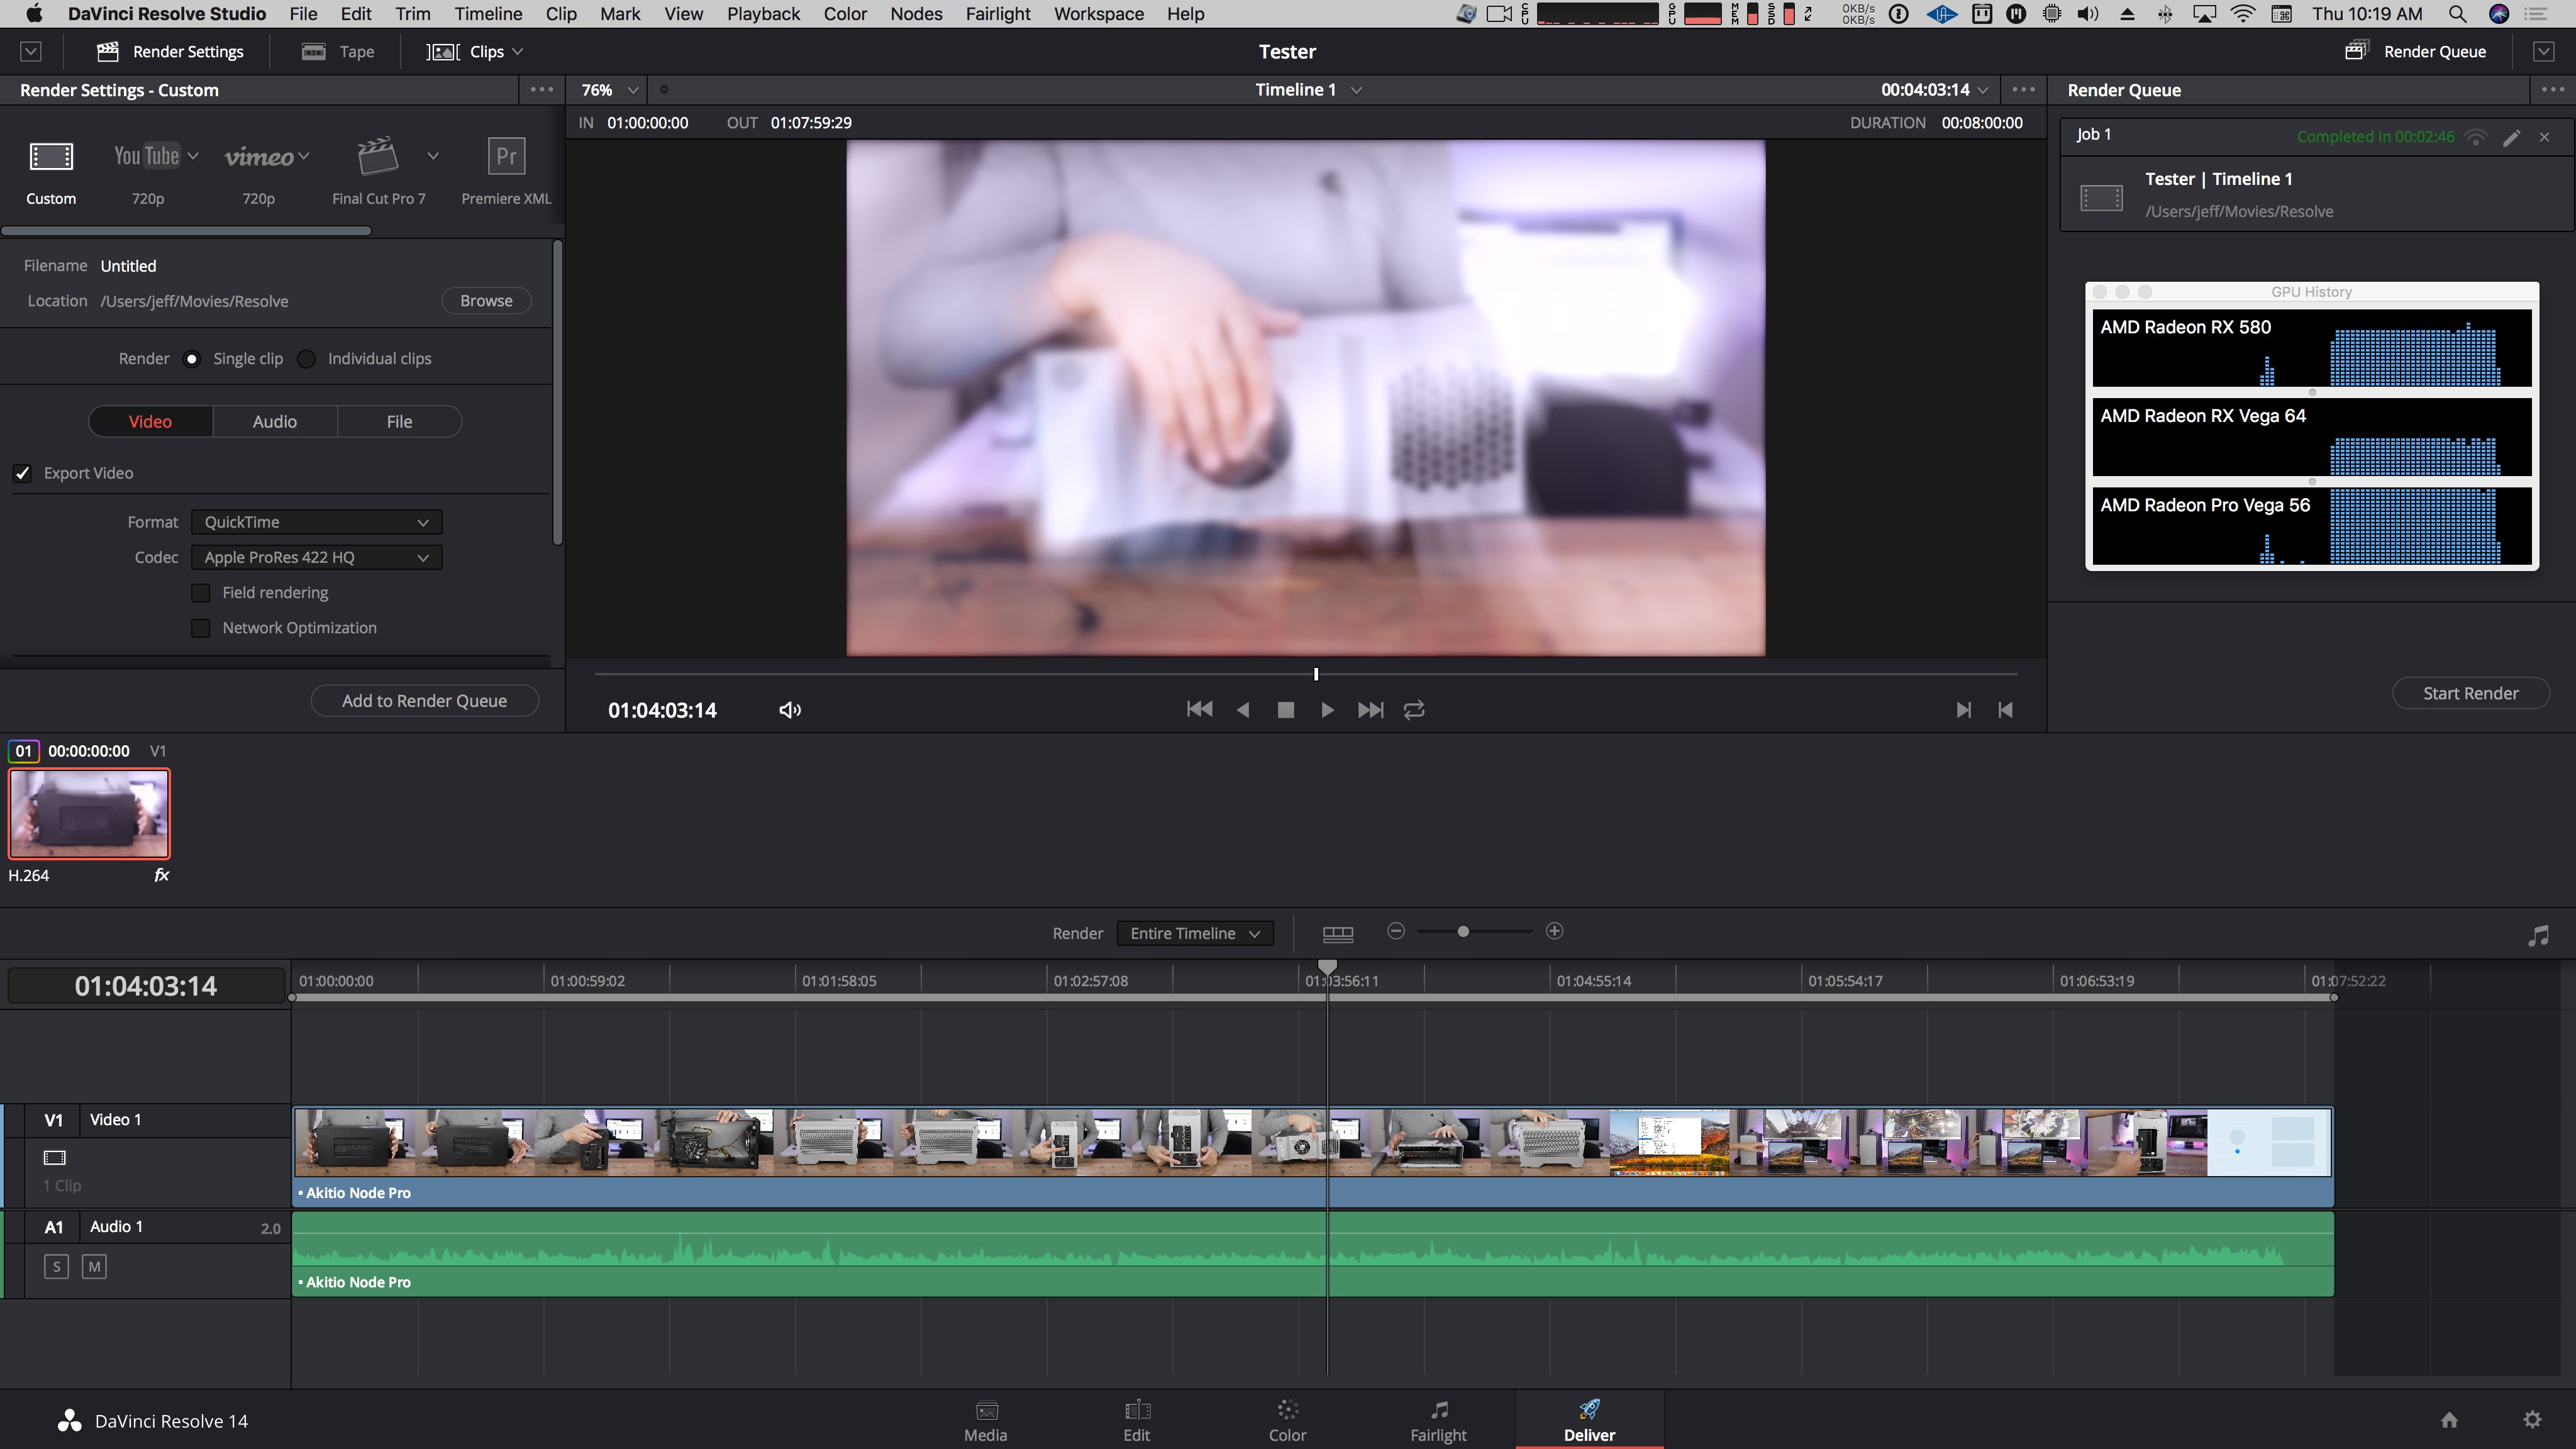This screenshot has width=2576, height=1449.
Task: Mute Audio 1 with M button
Action: [x=94, y=1267]
